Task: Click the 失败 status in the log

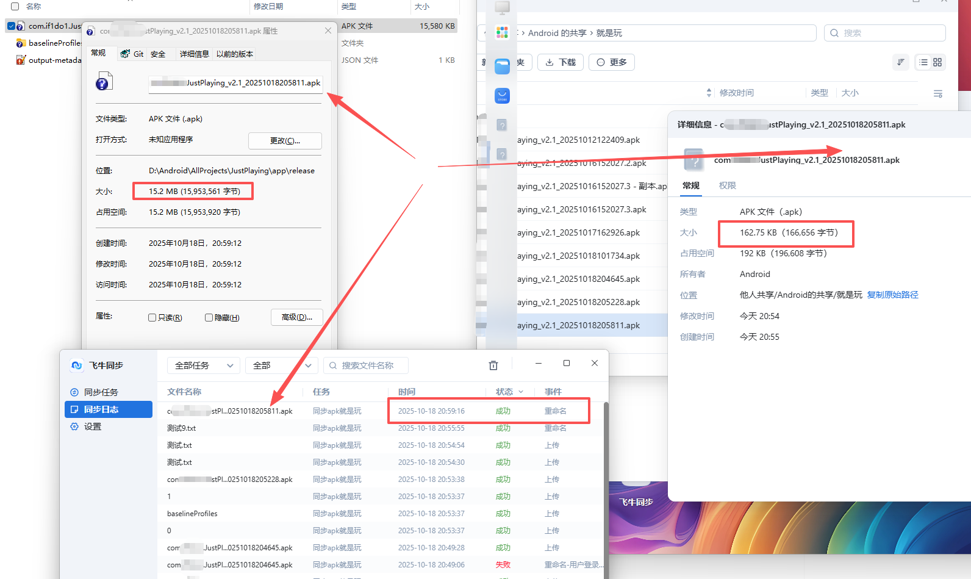Action: point(503,565)
